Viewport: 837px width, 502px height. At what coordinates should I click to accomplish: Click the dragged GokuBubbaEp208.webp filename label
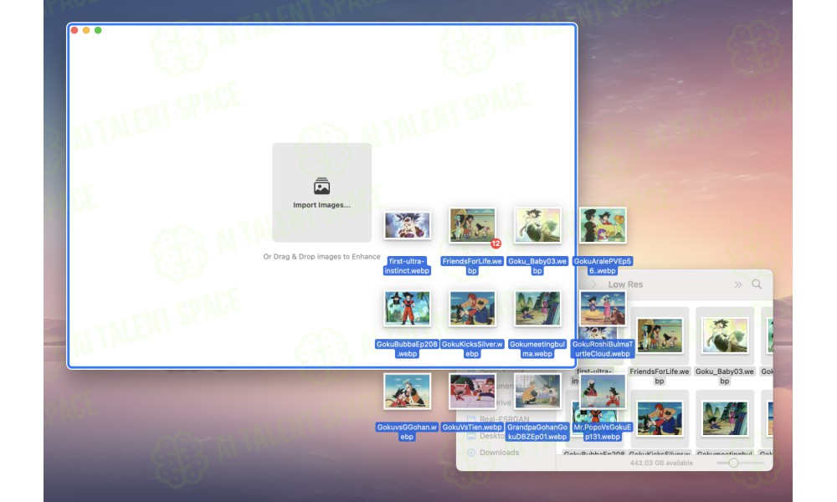tap(408, 349)
